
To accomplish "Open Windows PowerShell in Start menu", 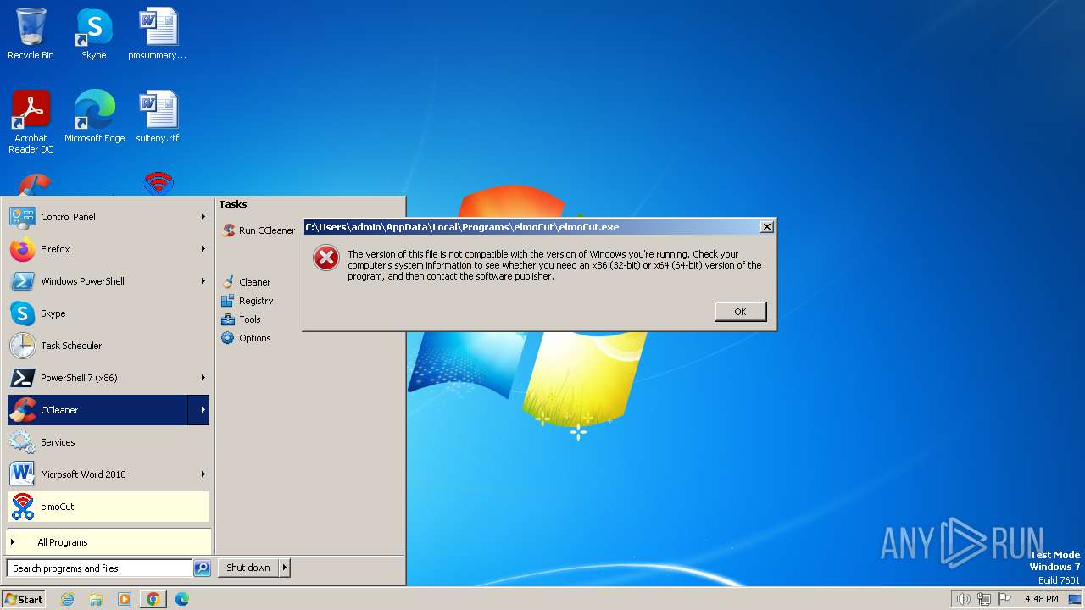I will tap(108, 281).
